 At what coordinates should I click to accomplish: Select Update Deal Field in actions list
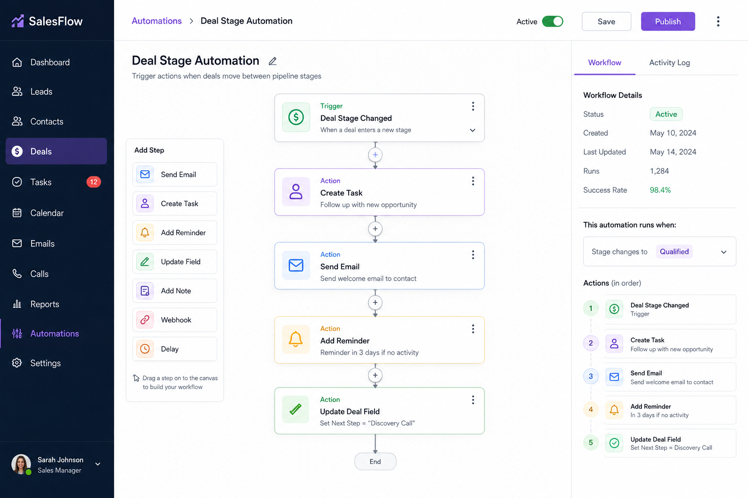pyautogui.click(x=670, y=443)
